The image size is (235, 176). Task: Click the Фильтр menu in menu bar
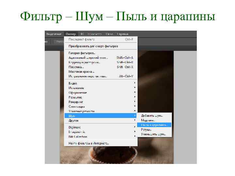[x=70, y=34]
